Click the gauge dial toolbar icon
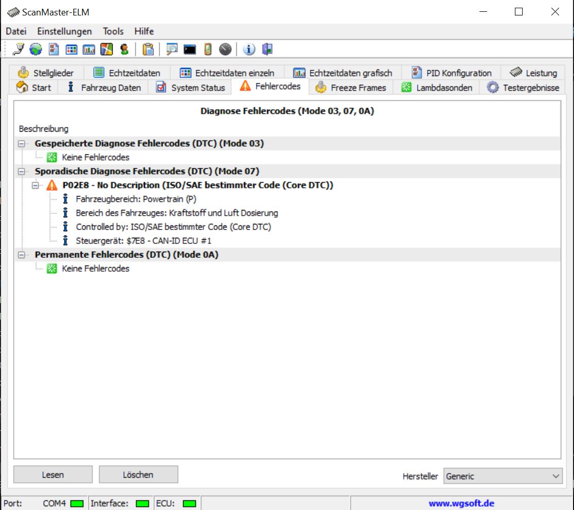Screen dimensions: 574x510 coord(225,49)
